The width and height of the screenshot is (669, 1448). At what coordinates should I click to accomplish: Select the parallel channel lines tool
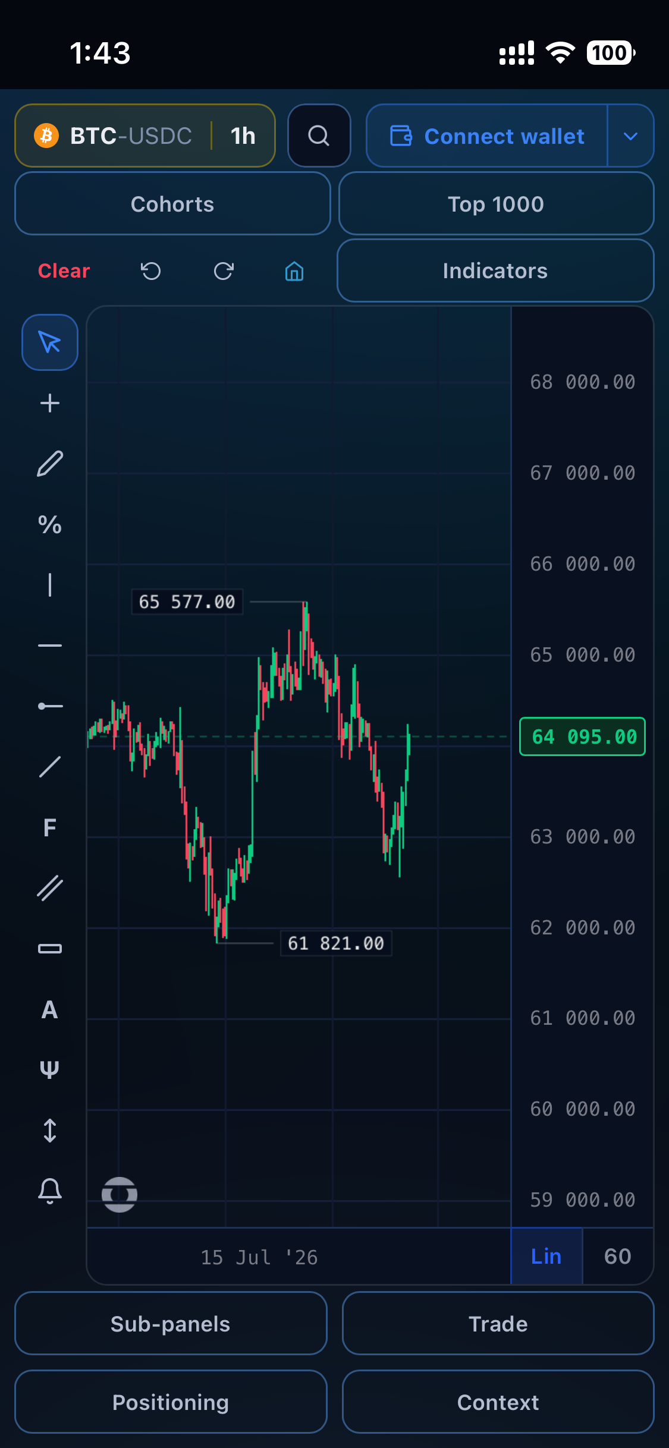[50, 888]
